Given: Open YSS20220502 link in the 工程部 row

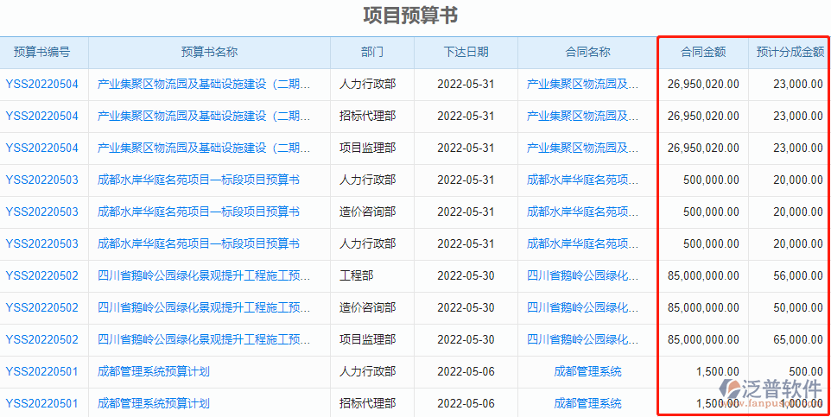Looking at the screenshot, I should (41, 275).
